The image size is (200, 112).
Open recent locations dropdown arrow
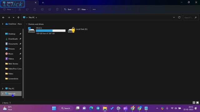tap(13, 17)
